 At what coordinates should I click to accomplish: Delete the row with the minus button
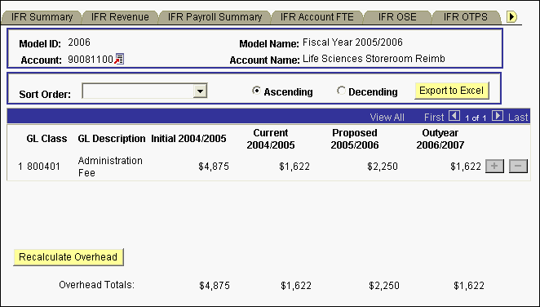pyautogui.click(x=518, y=166)
